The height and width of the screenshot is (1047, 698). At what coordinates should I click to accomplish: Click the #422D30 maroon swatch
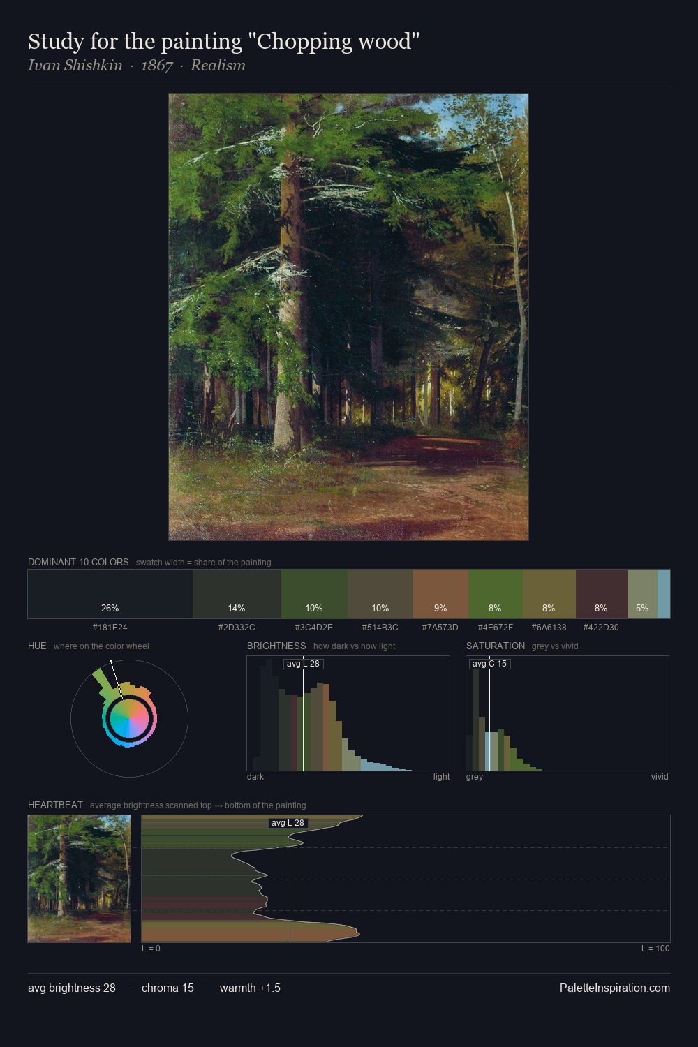[x=602, y=594]
